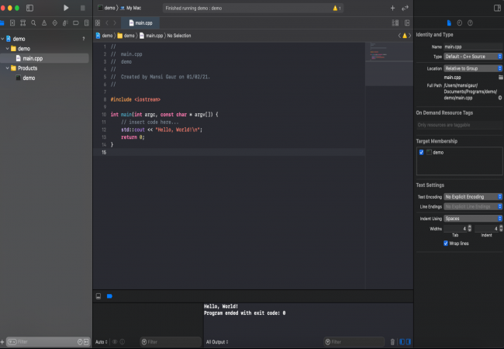Screen dimensions: 504x349
Task: Hide the debug area button
Action: [x=98, y=296]
